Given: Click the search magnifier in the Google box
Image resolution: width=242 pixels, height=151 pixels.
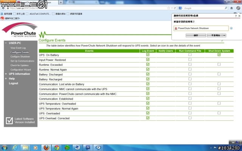Looking at the screenshot, I should coord(226,8).
